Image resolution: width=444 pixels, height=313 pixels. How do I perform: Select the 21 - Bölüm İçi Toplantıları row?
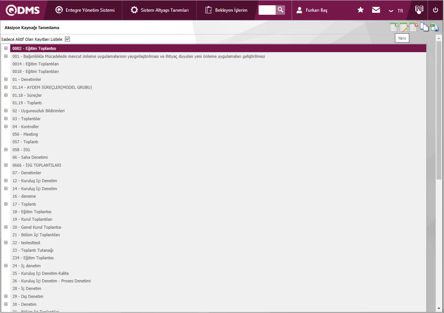[x=218, y=235]
